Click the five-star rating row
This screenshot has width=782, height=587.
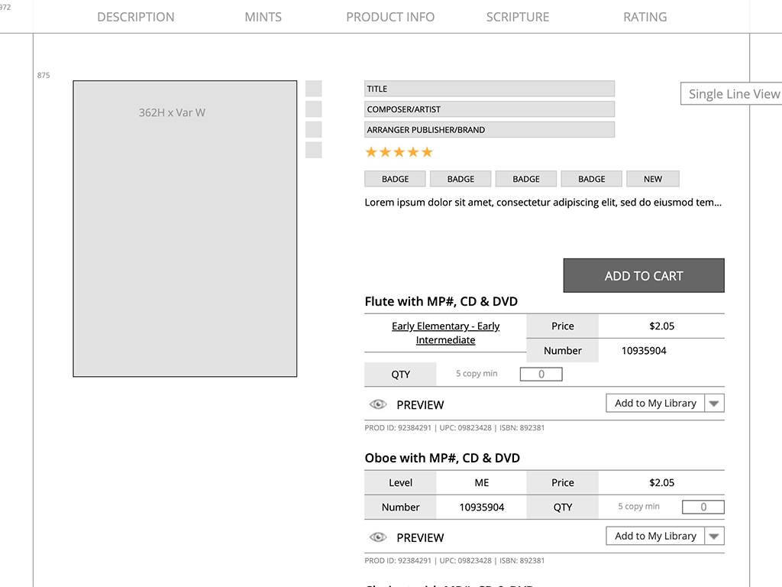(x=399, y=152)
